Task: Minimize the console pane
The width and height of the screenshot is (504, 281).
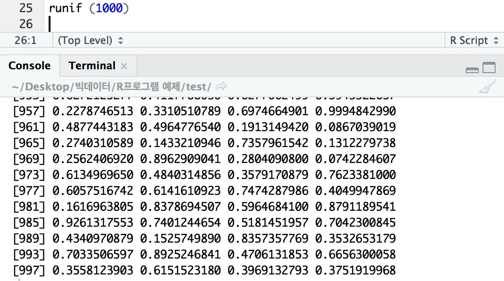Action: pos(472,69)
